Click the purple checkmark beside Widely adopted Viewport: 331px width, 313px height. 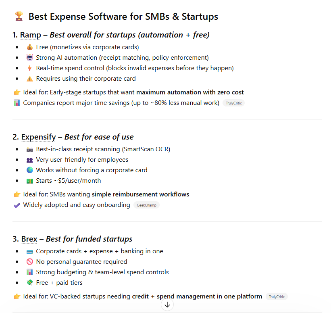click(17, 205)
